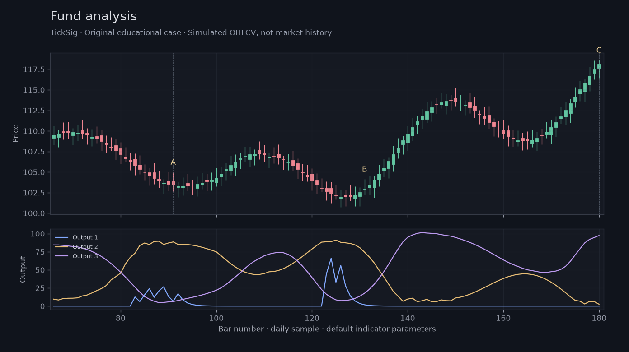The width and height of the screenshot is (629, 352).
Task: Click price axis tick 110.0
Action: click(34, 131)
